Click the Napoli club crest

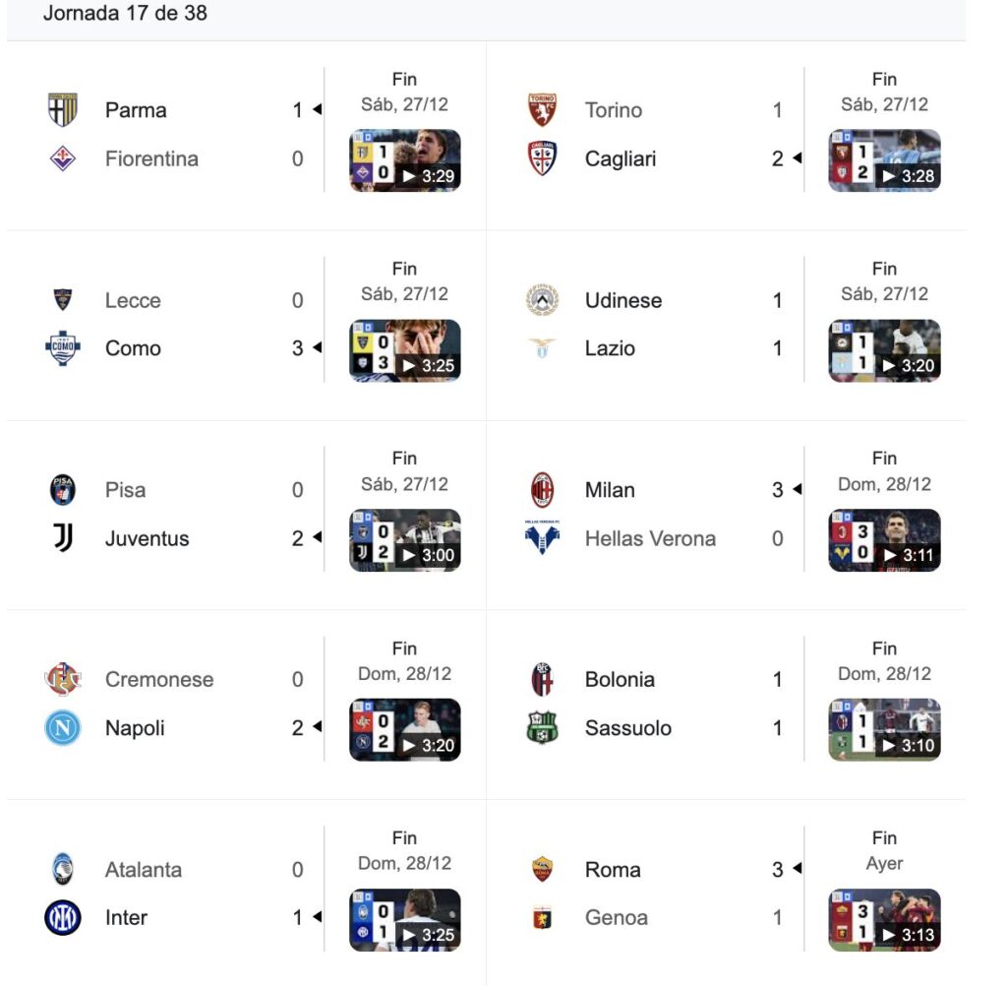[63, 728]
